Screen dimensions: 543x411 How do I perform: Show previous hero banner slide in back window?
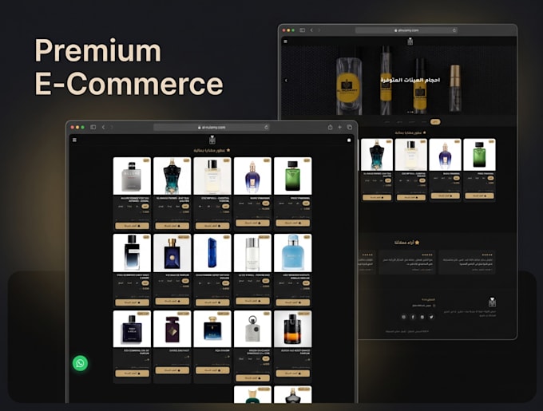click(x=286, y=81)
